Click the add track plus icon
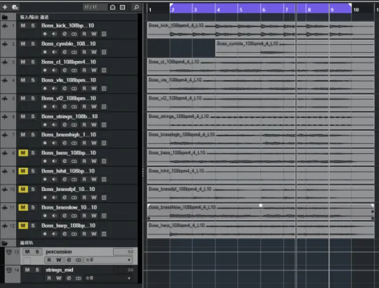 click(5, 7)
